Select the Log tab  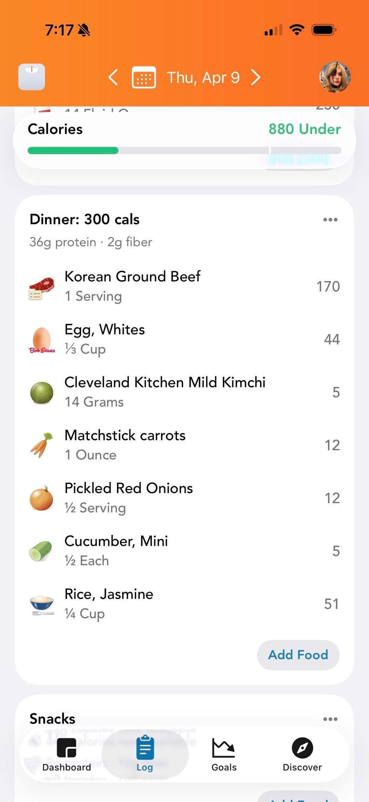click(x=145, y=754)
